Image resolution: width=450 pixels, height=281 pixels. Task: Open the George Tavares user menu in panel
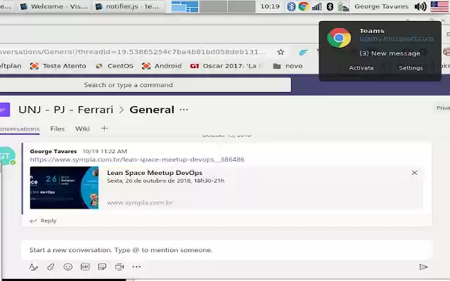pos(381,6)
